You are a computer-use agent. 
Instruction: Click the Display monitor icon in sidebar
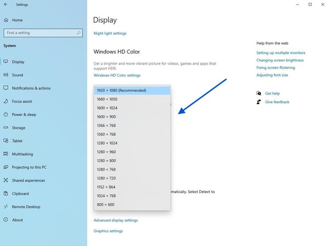5,62
